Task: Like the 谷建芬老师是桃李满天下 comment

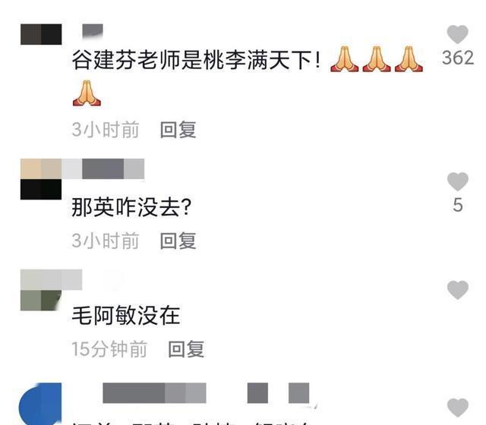Action: 457,34
